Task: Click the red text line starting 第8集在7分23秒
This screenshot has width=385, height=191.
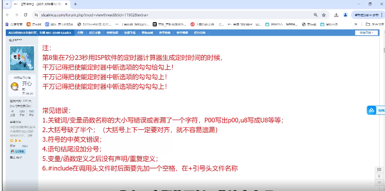Action: coord(133,58)
